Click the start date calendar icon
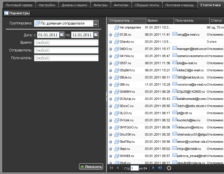224x174 pixels. [62, 35]
